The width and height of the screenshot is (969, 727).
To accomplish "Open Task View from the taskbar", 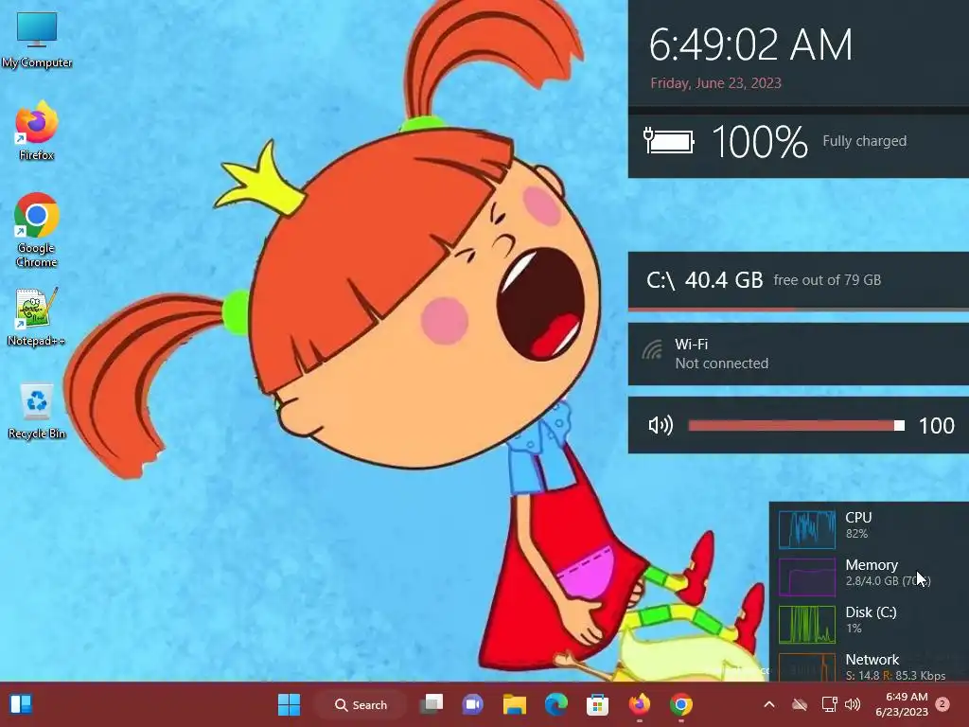I will (432, 704).
